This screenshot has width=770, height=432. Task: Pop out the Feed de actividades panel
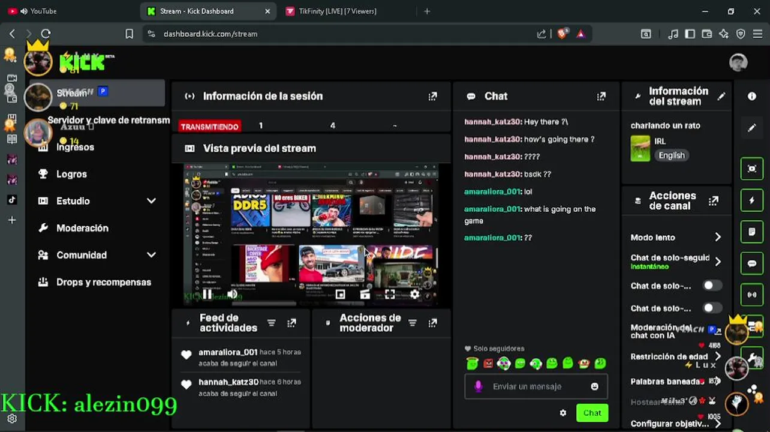point(291,323)
